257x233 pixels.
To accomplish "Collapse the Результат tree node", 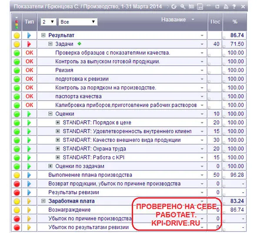I will pos(43,35).
